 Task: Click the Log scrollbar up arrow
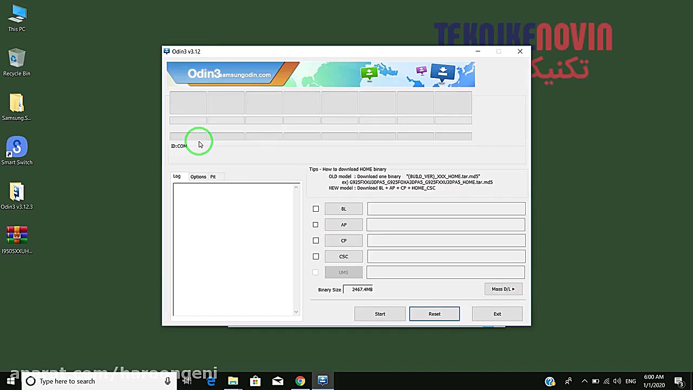[296, 187]
